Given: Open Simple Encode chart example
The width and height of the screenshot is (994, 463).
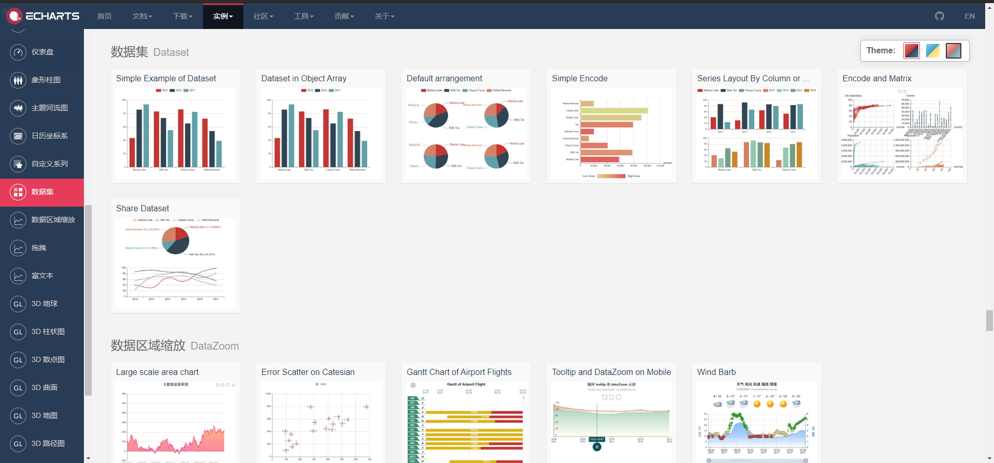Looking at the screenshot, I should point(611,126).
